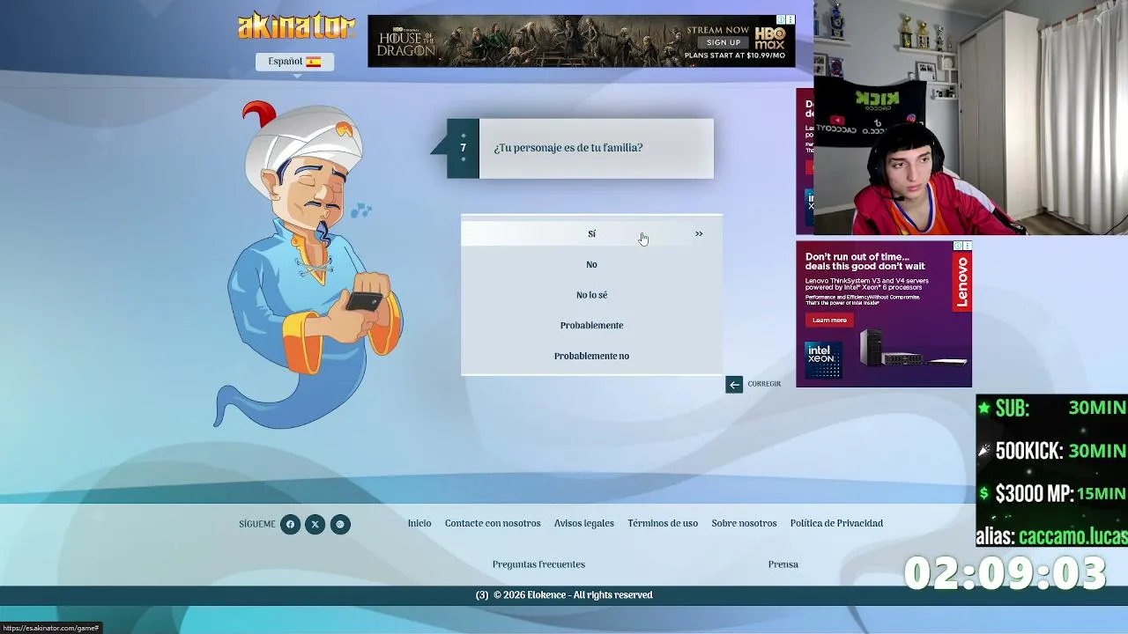Click the question text '¿Tu personaje es de tu familia?'

coord(568,148)
